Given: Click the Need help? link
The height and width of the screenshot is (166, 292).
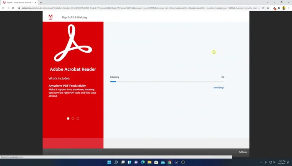Looking at the screenshot, I should (x=219, y=87).
